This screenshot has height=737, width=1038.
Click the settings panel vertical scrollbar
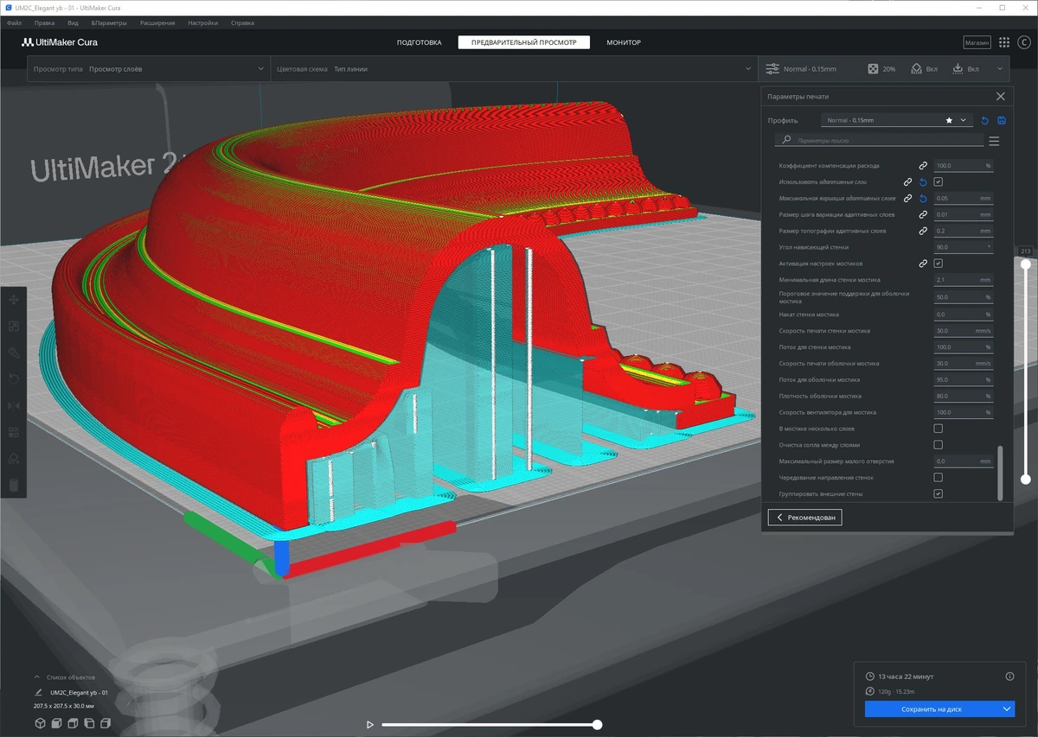1001,472
